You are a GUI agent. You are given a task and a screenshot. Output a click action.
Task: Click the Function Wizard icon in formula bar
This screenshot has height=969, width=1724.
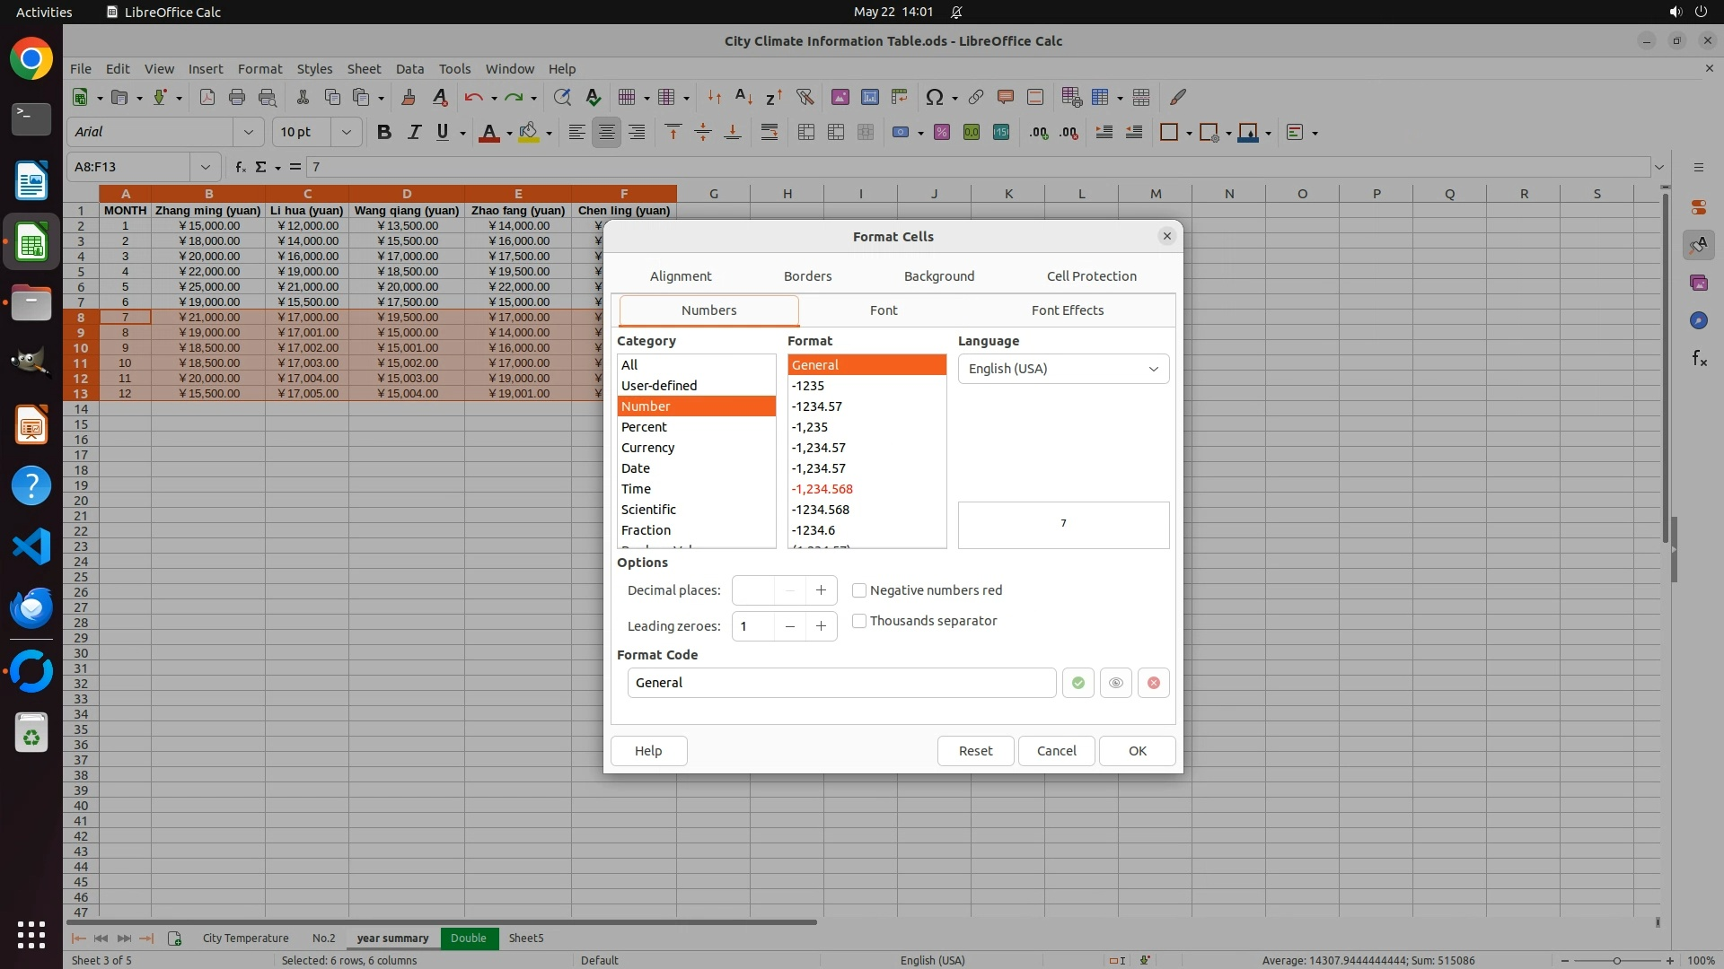pyautogui.click(x=240, y=167)
